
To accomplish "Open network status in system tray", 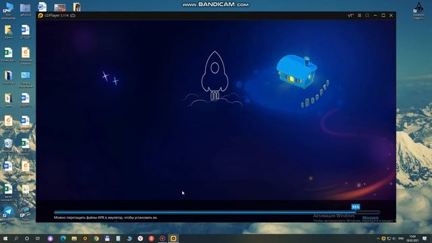I will [389, 238].
